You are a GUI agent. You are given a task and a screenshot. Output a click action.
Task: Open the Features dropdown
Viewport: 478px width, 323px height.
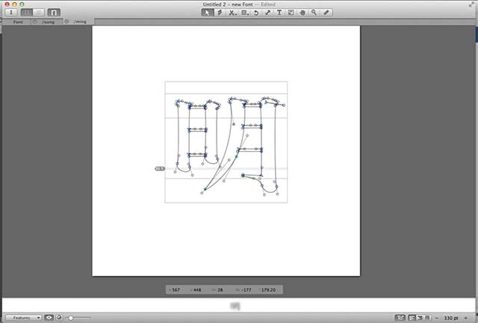pos(23,318)
